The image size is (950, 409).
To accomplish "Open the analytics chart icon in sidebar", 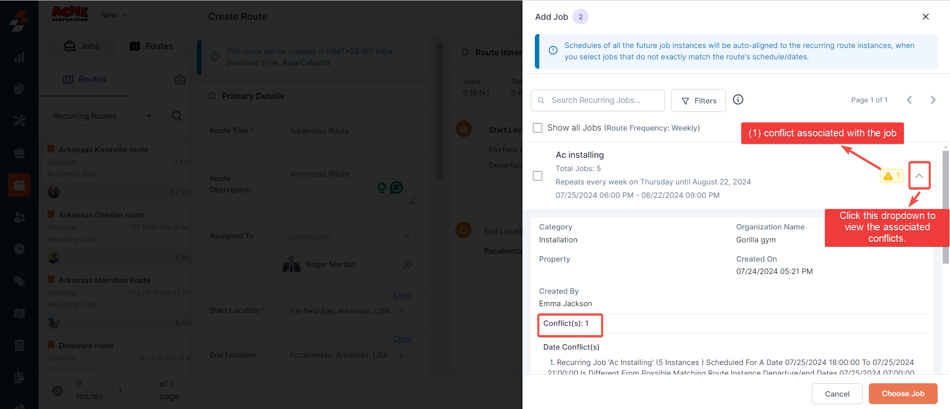I will point(19,57).
